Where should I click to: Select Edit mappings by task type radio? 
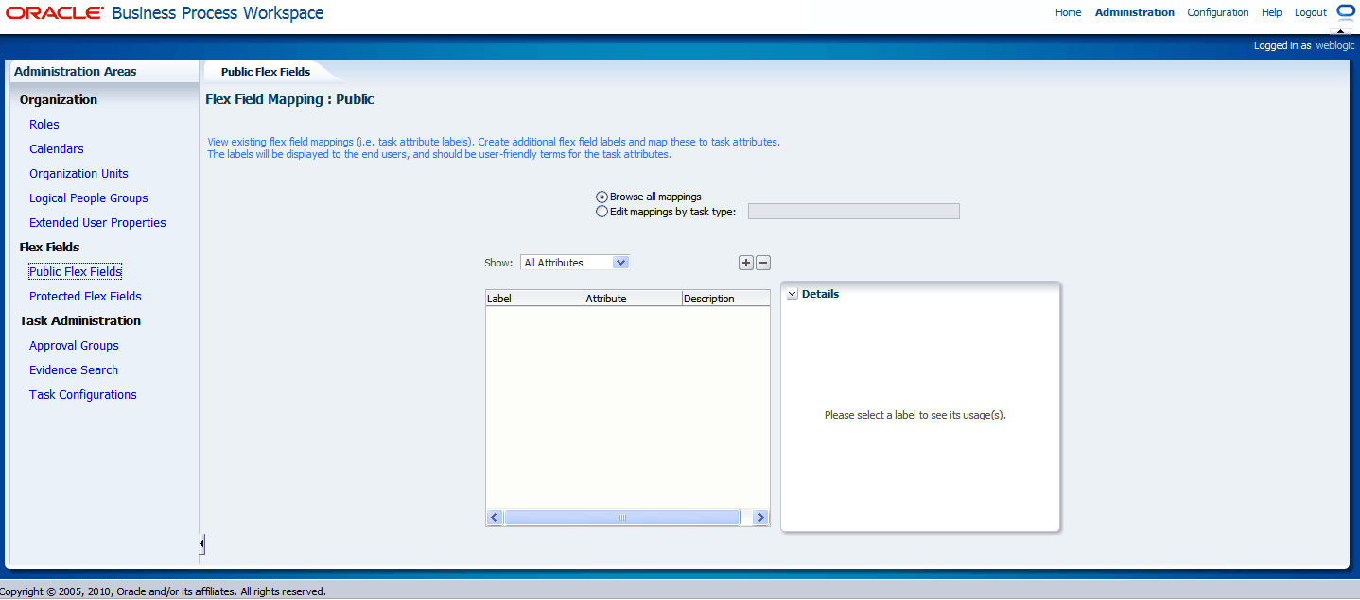pyautogui.click(x=602, y=212)
